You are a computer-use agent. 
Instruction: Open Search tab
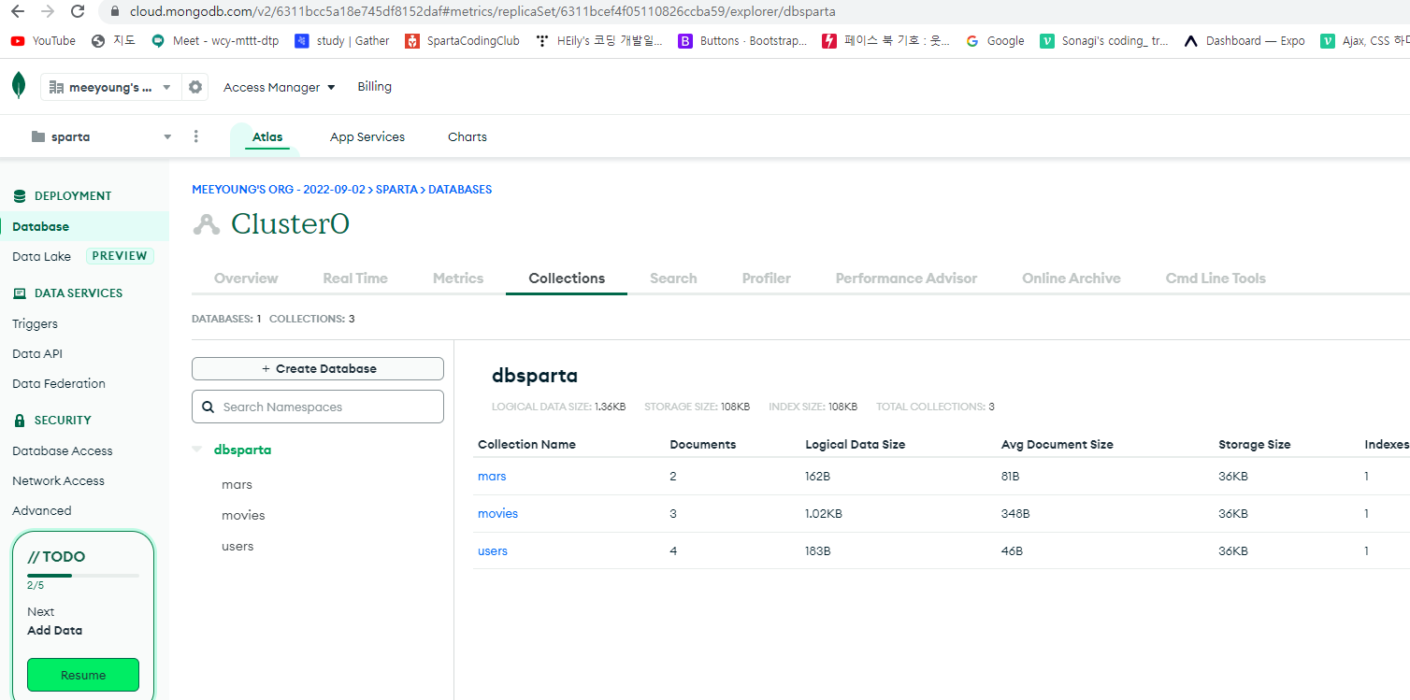(673, 279)
